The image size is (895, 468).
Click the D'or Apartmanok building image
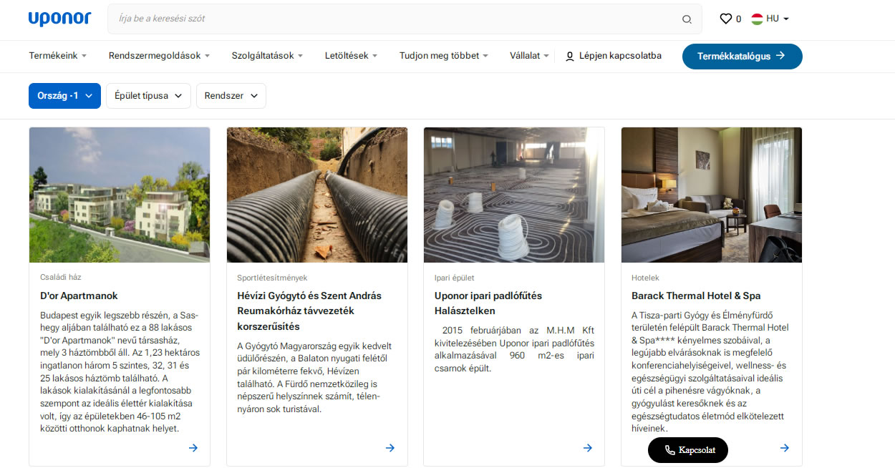click(120, 195)
